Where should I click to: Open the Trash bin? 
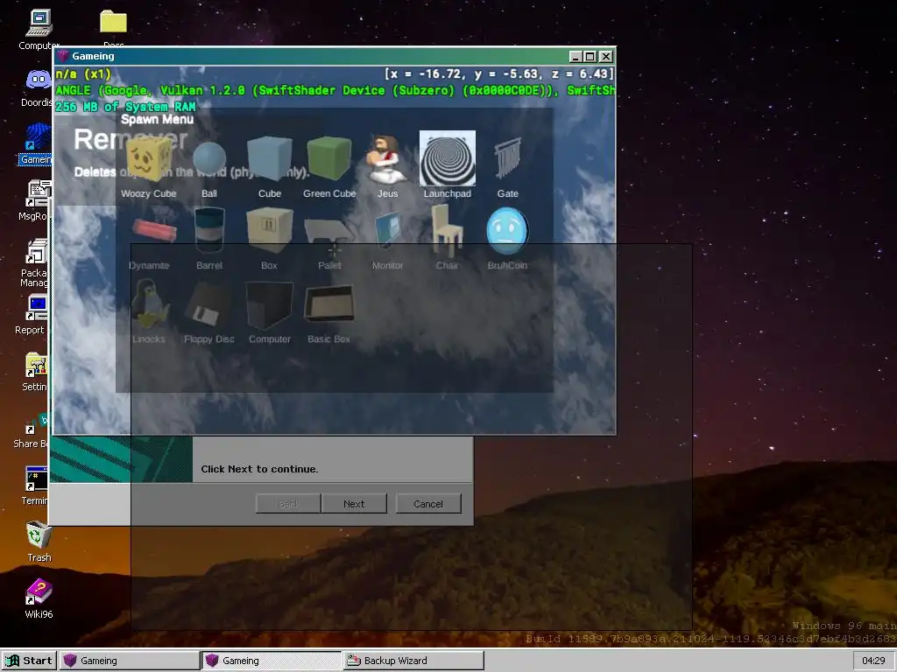coord(39,542)
